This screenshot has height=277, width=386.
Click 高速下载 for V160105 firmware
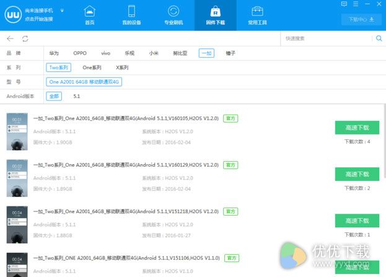tap(357, 128)
